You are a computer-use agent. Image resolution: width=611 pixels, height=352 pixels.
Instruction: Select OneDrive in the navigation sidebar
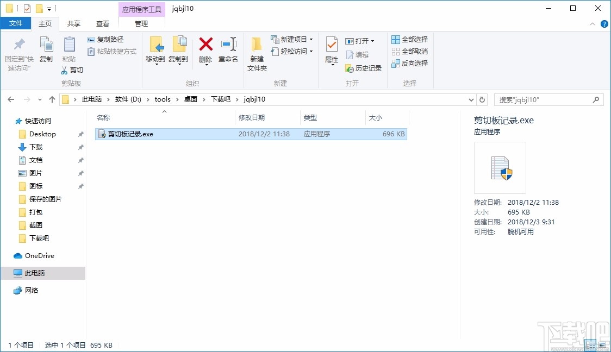(39, 255)
